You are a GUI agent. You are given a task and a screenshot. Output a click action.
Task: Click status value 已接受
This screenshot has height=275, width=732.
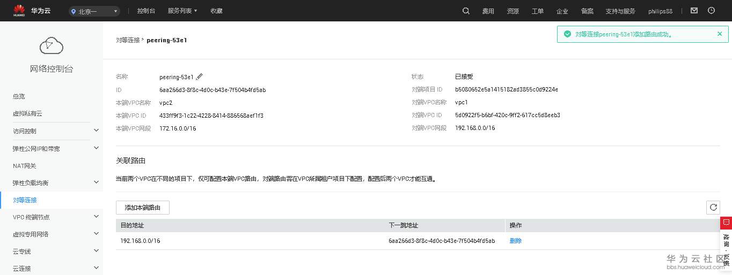(x=464, y=77)
